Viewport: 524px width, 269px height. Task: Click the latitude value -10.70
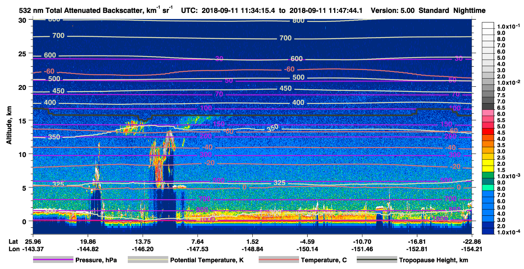(362, 241)
